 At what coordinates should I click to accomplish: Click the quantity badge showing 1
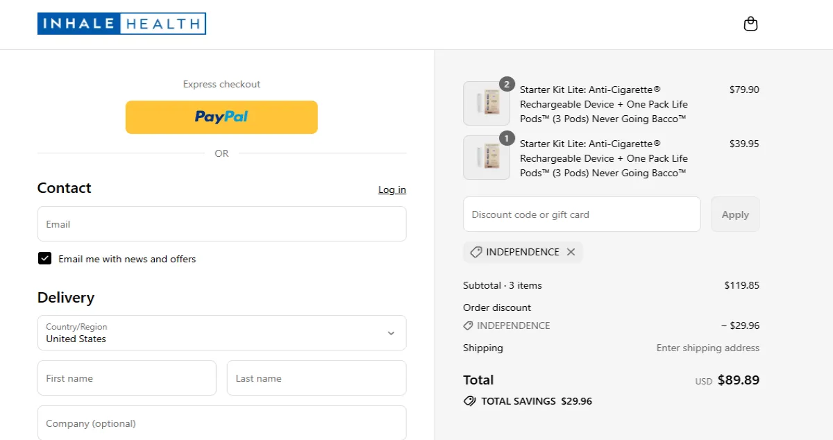pyautogui.click(x=507, y=138)
